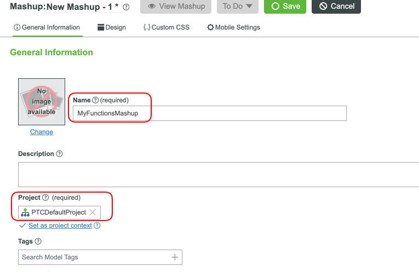Image resolution: width=419 pixels, height=272 pixels.
Task: Click the Cancel button
Action: 337,7
